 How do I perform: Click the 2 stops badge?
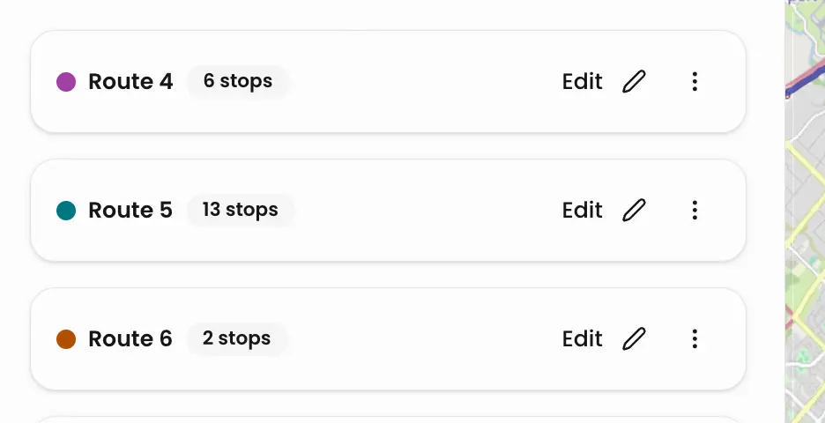pos(236,339)
